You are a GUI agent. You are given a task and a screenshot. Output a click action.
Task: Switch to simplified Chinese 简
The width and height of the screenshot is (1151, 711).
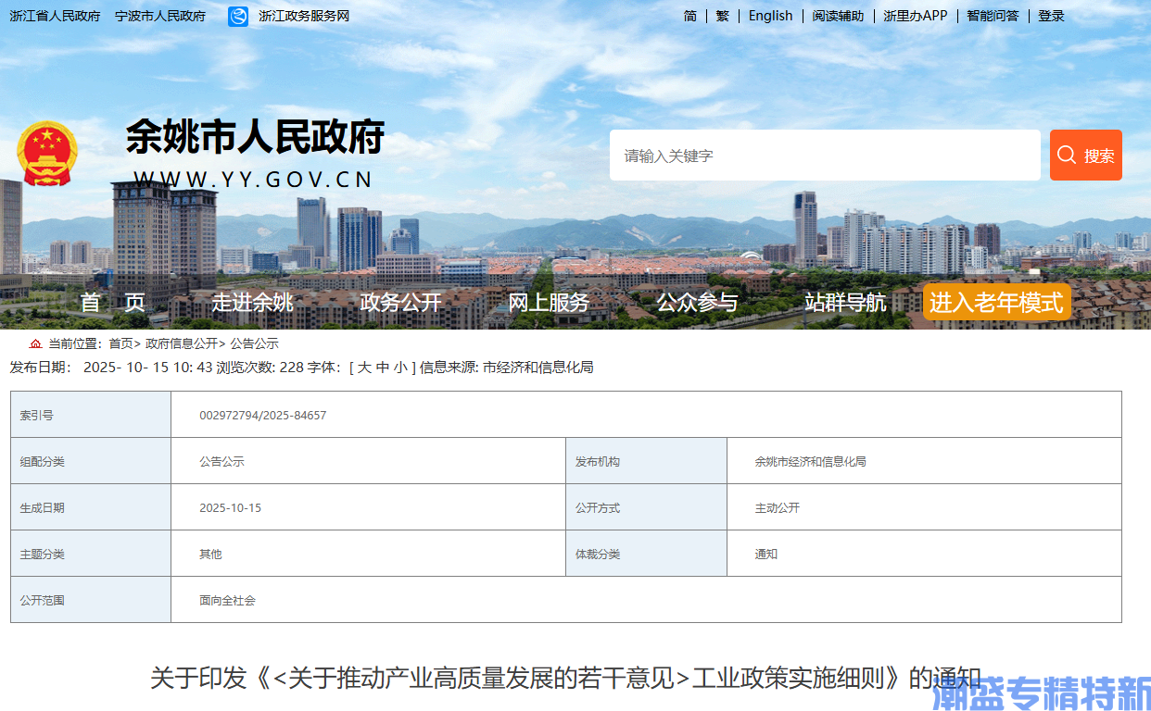(x=690, y=16)
